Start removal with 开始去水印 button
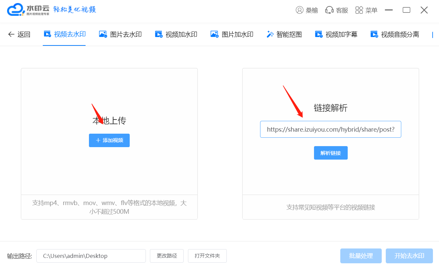439x268 pixels. coord(409,256)
